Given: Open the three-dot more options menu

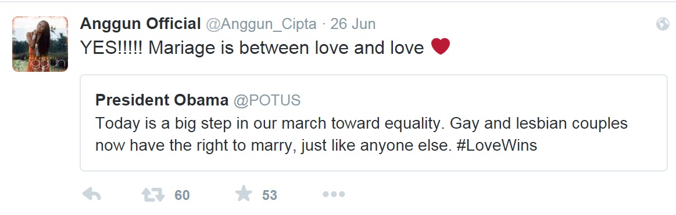Looking at the screenshot, I should 334,194.
